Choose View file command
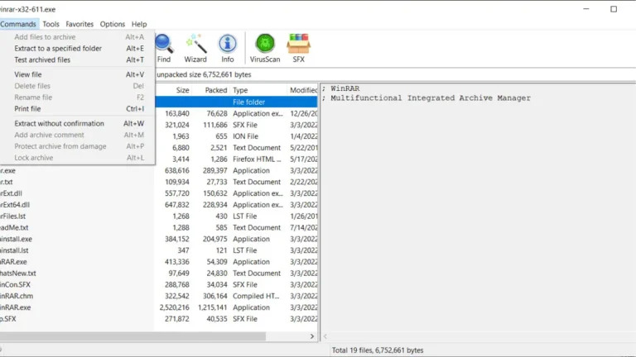The image size is (636, 357). [x=78, y=74]
